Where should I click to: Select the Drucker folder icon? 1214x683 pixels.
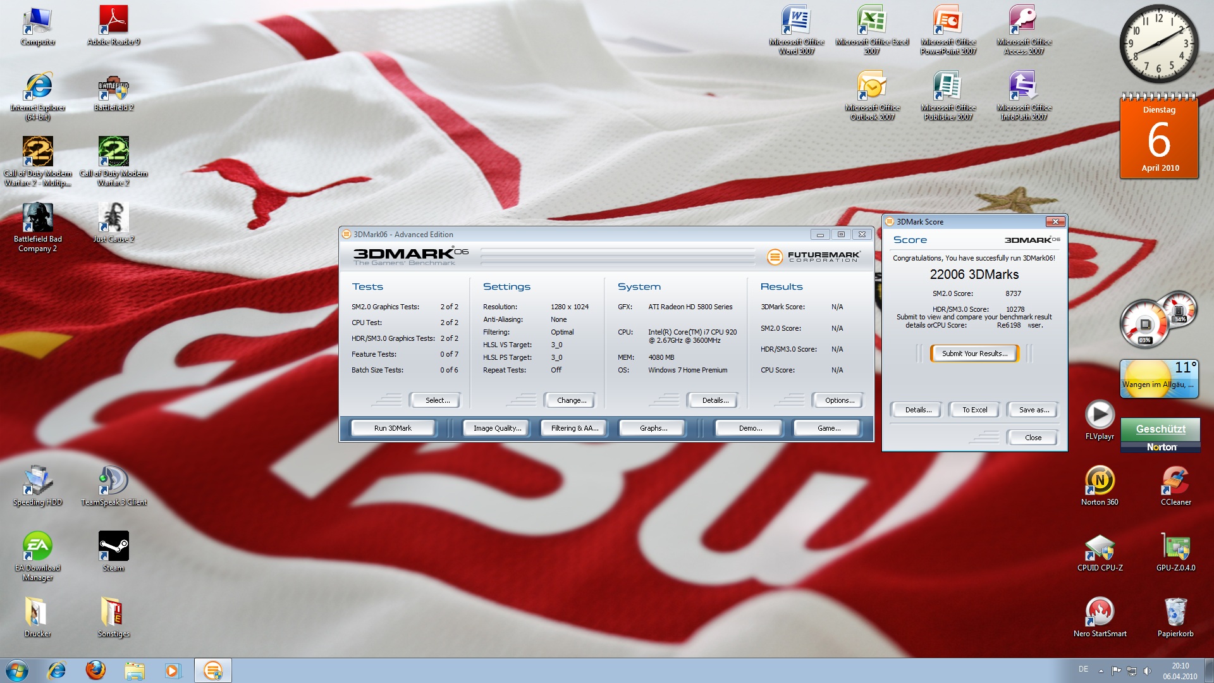point(38,618)
